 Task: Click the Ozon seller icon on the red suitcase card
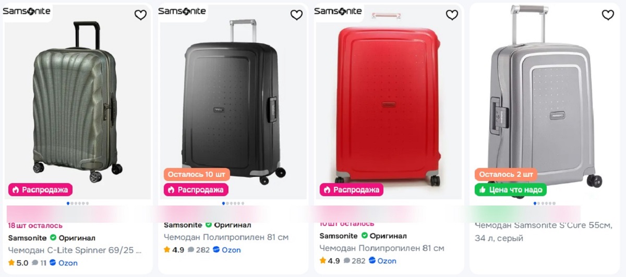372,261
